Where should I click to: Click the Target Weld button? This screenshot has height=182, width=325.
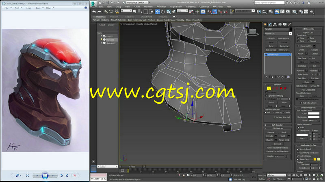pos(284,140)
